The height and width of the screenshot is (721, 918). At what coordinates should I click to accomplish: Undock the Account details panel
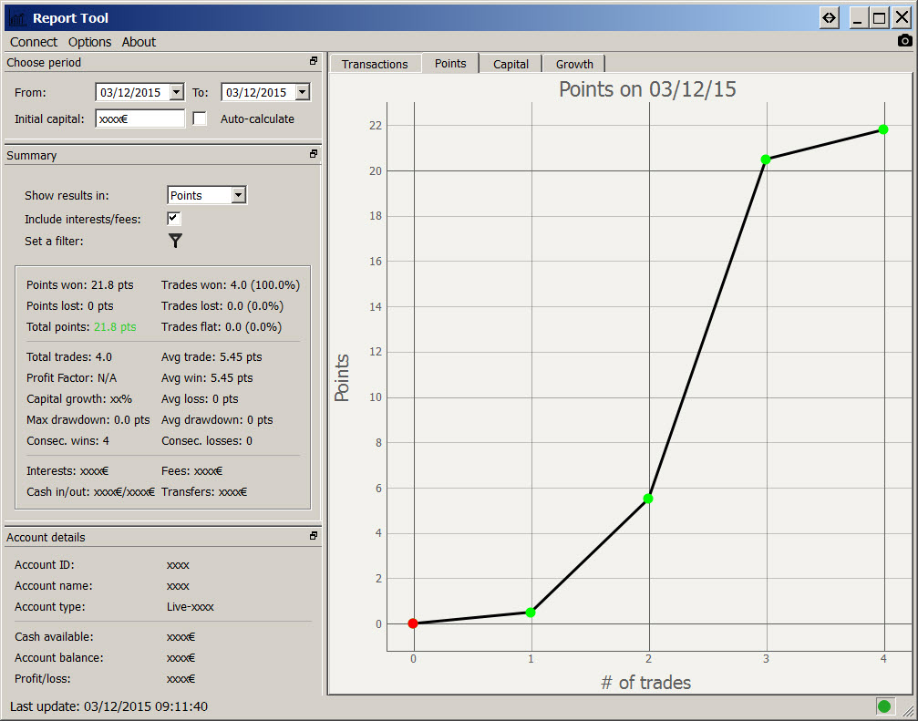[314, 537]
